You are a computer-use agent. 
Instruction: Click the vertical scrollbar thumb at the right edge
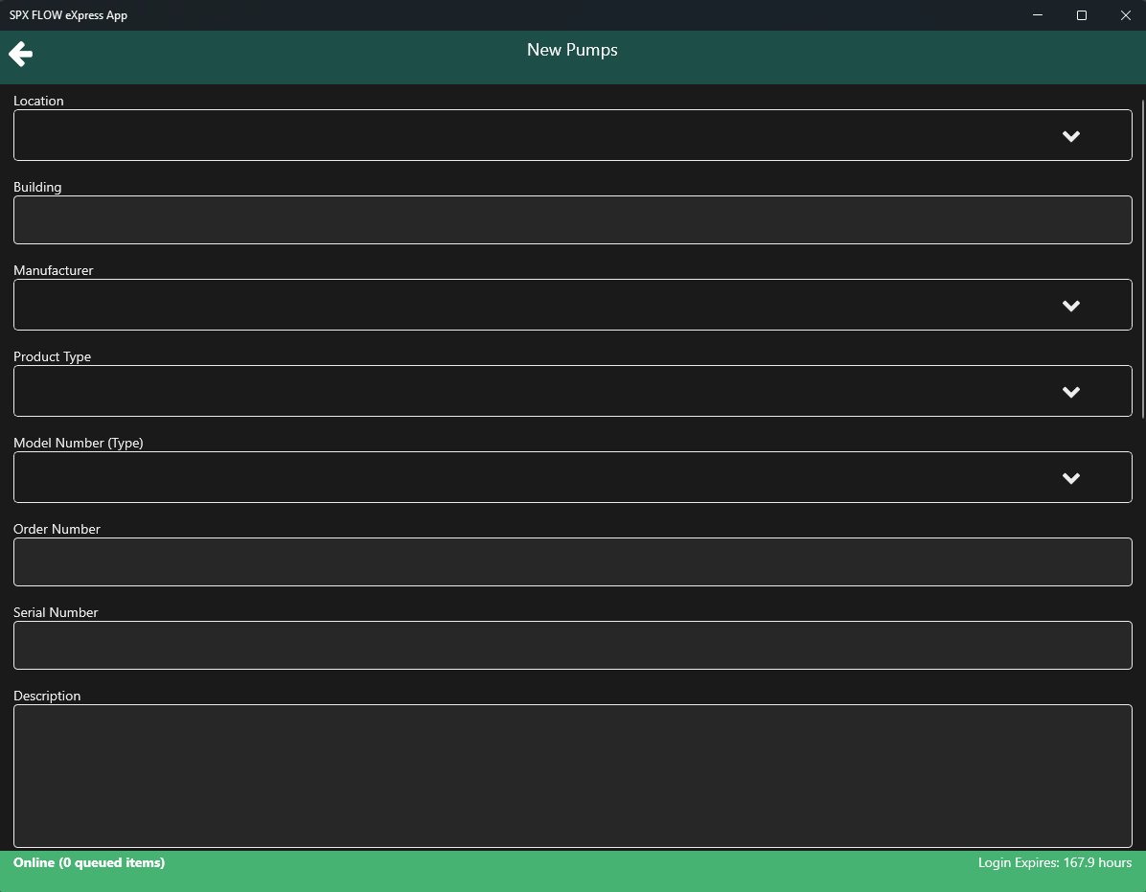coord(1142,259)
